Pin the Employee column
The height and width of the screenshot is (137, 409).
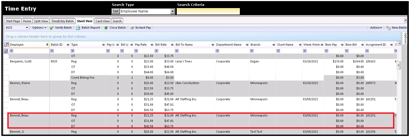tap(47, 45)
